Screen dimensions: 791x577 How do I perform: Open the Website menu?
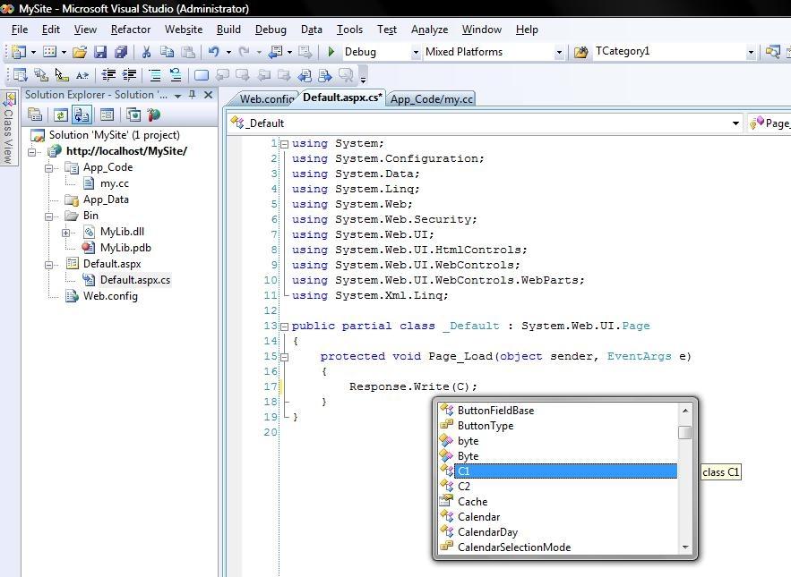click(x=184, y=30)
